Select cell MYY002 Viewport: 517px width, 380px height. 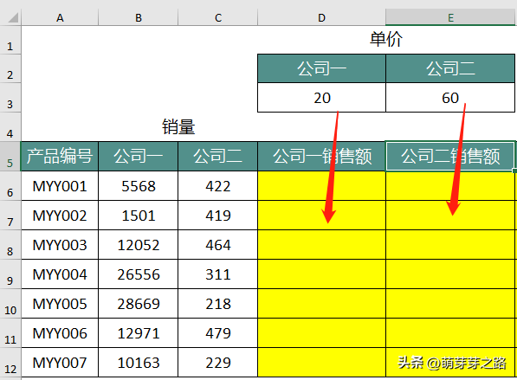point(60,216)
